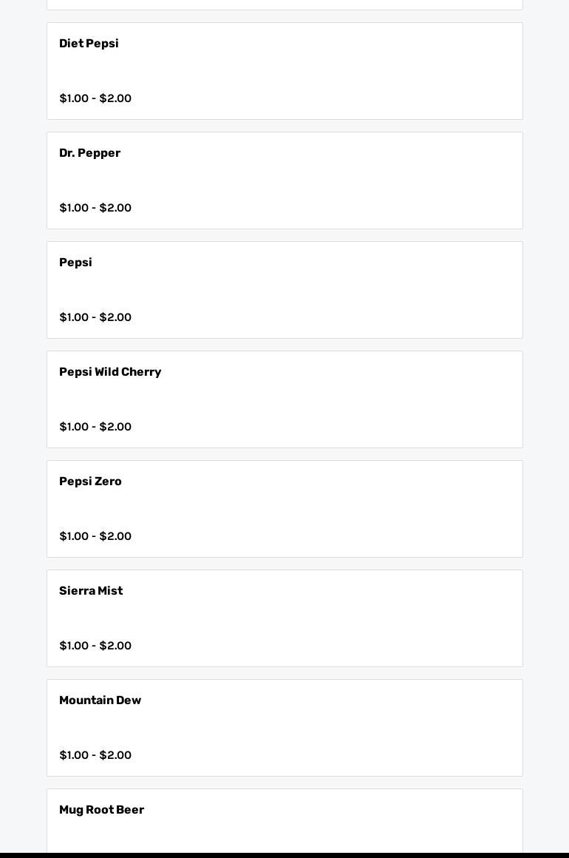Click the price range under Diet Pepsi

click(95, 98)
